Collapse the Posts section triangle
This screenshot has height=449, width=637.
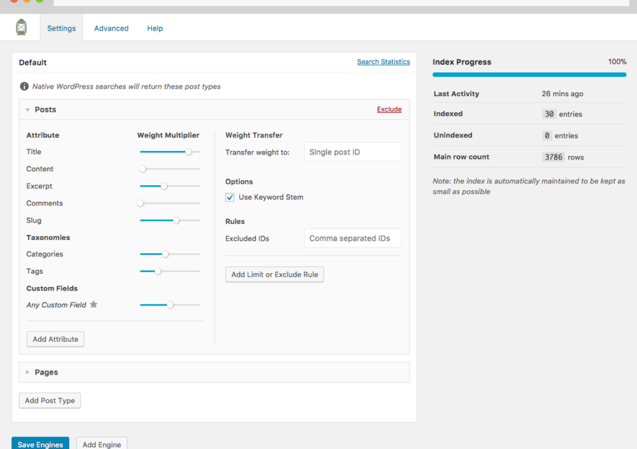(x=27, y=110)
